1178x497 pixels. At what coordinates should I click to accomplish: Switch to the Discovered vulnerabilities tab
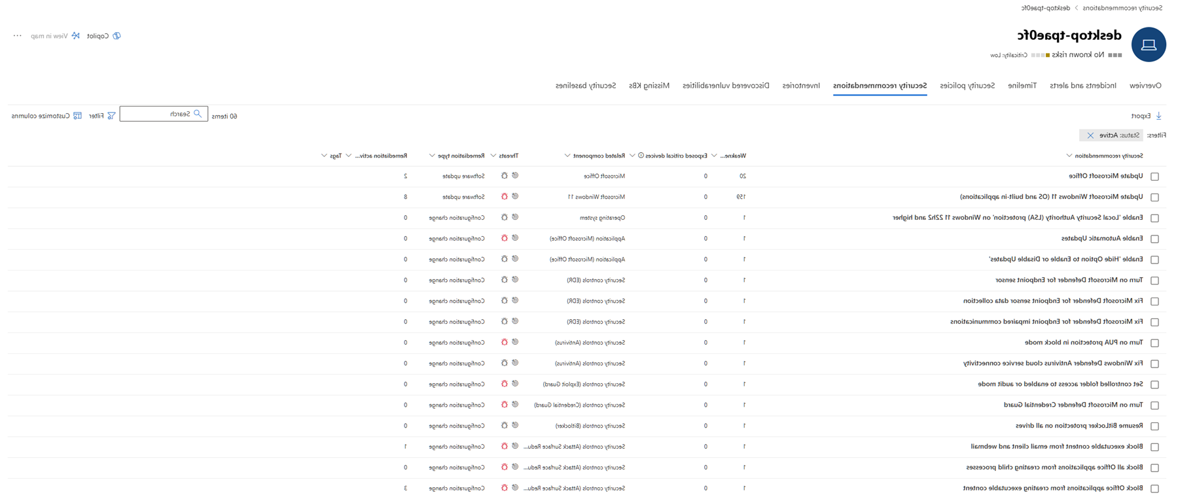pyautogui.click(x=726, y=86)
